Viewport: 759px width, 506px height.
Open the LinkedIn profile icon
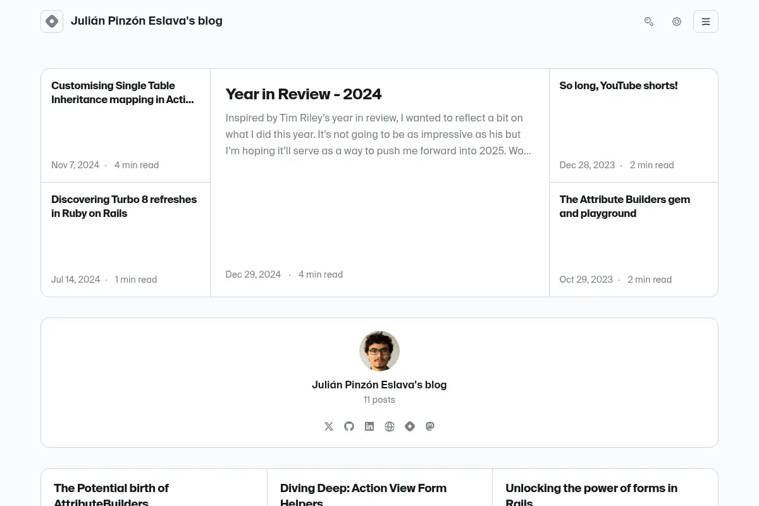coord(369,426)
